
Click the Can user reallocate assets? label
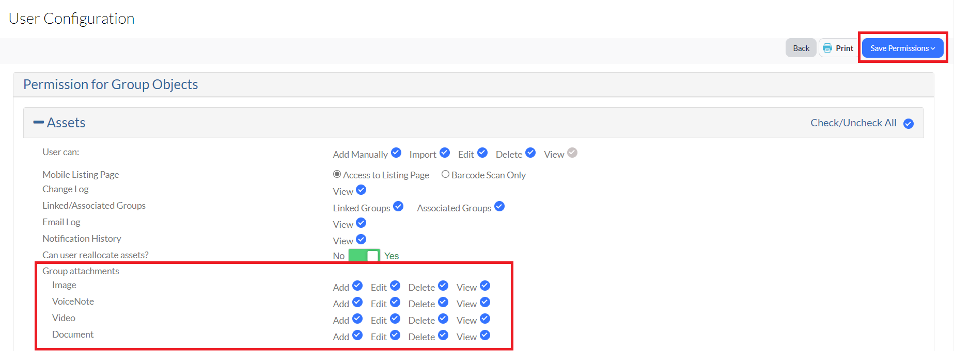96,255
